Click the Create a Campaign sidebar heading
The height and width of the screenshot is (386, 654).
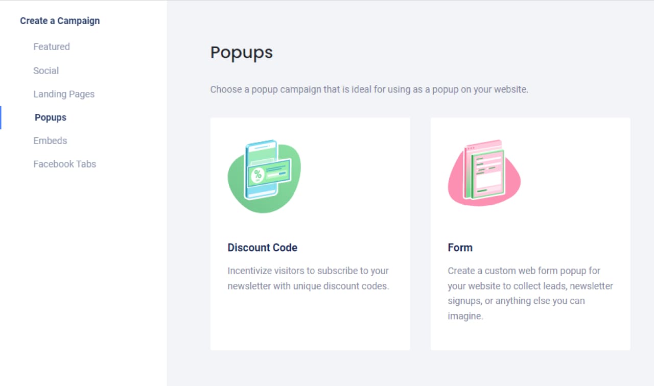pos(60,21)
